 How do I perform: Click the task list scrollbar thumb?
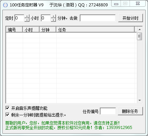(140, 36)
